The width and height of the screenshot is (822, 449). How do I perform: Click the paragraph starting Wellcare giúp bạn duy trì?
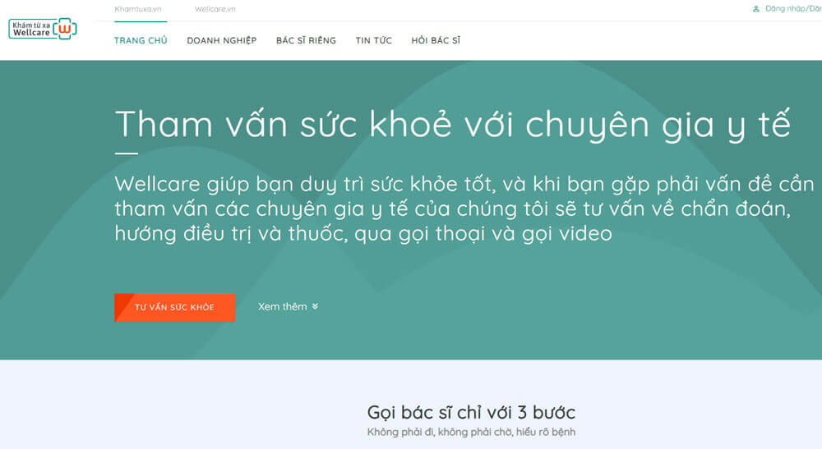click(464, 208)
